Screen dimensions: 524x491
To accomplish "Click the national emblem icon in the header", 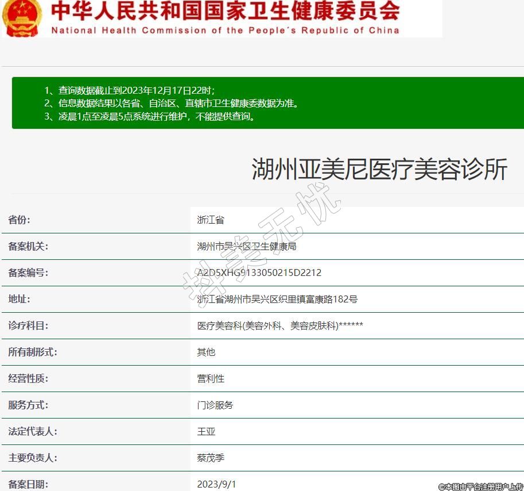I will pos(22,16).
